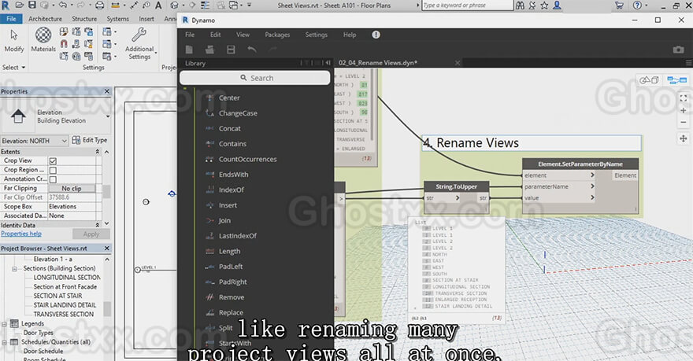The image size is (693, 361).
Task: Click Revit sign-in user icon
Action: (557, 6)
